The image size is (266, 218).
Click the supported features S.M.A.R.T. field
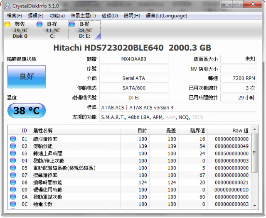(178, 117)
